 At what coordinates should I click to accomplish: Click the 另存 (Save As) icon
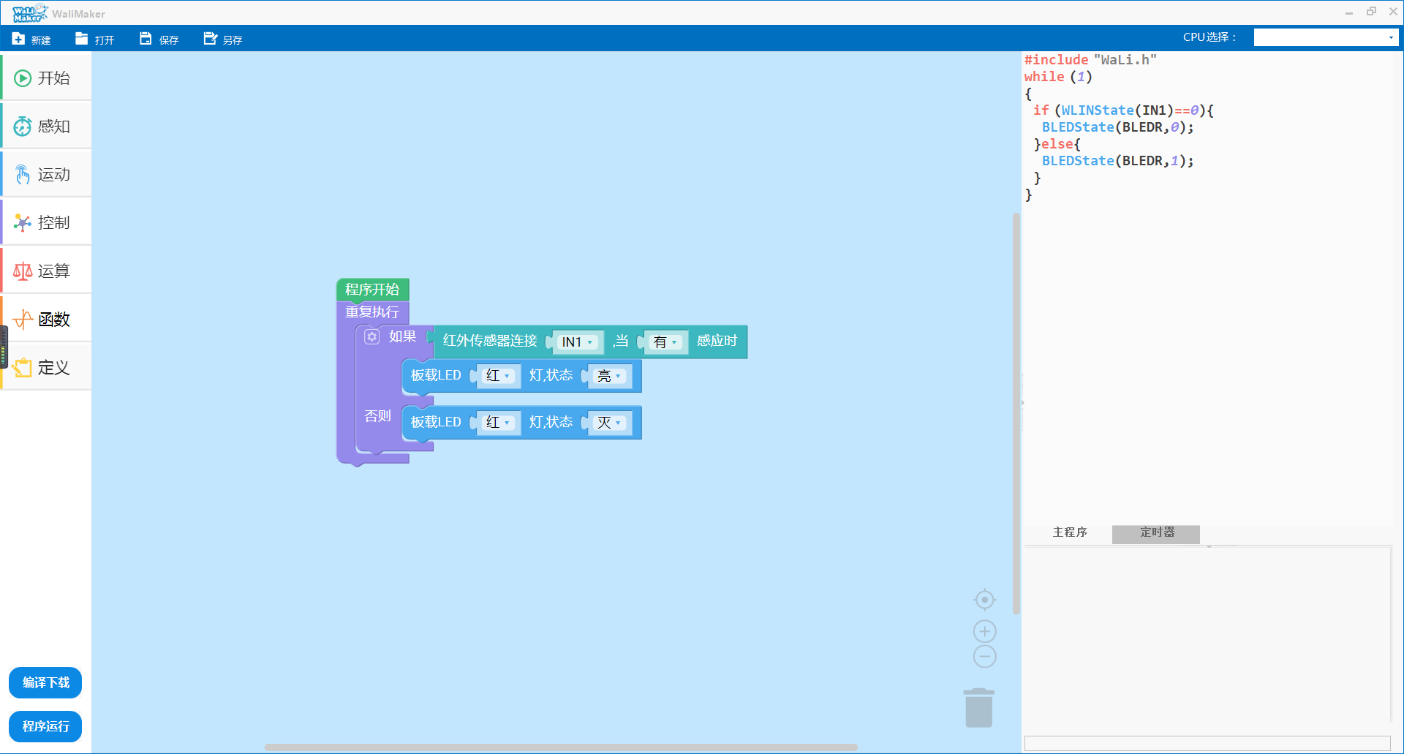210,39
